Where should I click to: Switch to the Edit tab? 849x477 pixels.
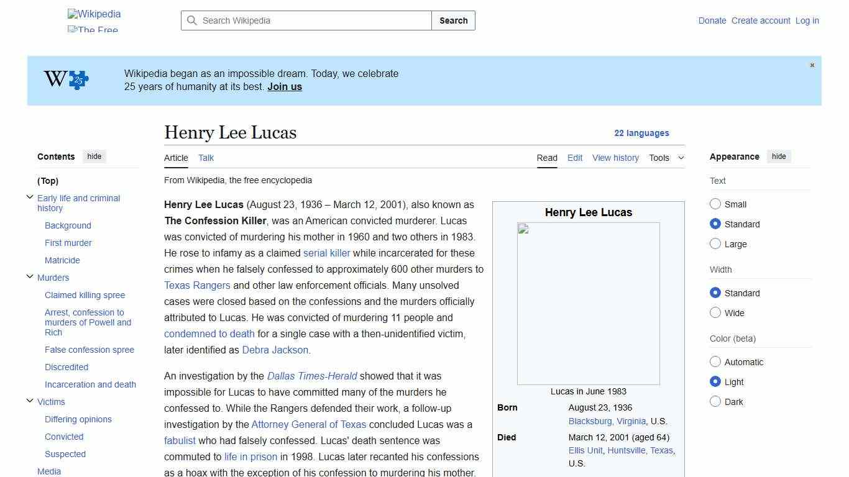coord(574,158)
